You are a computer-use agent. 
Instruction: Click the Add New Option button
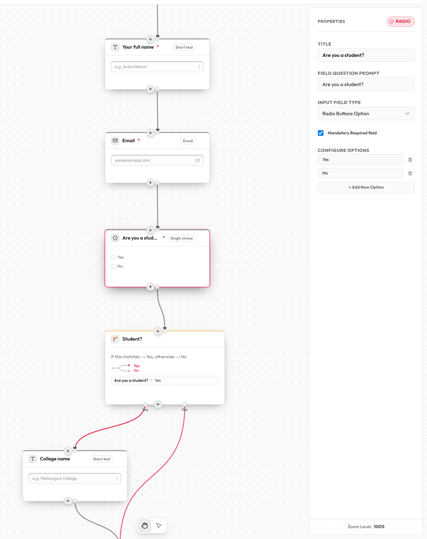pyautogui.click(x=366, y=187)
